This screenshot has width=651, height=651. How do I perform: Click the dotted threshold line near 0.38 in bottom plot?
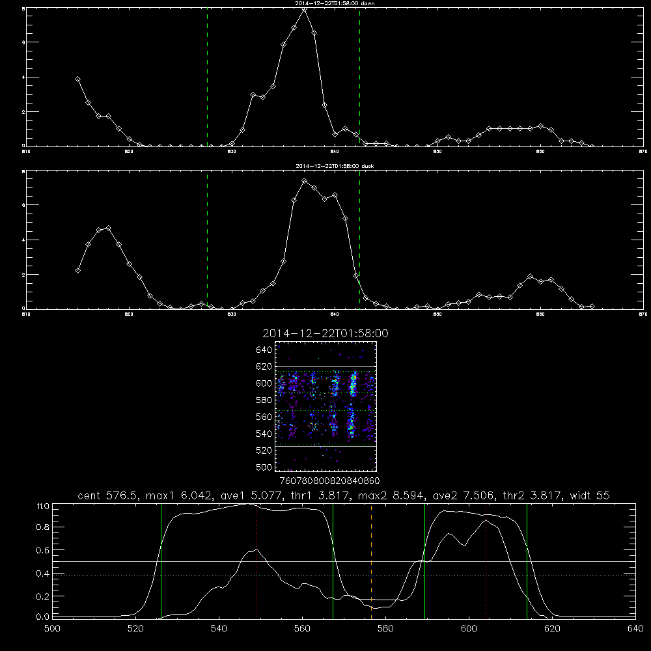coord(344,575)
